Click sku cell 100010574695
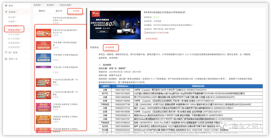This screenshot has height=138, width=271. [x=122, y=93]
